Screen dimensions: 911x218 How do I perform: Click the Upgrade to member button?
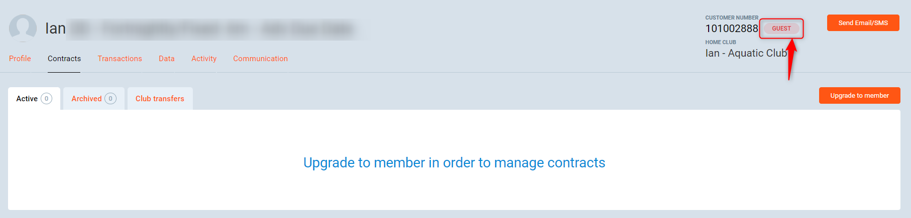(859, 96)
